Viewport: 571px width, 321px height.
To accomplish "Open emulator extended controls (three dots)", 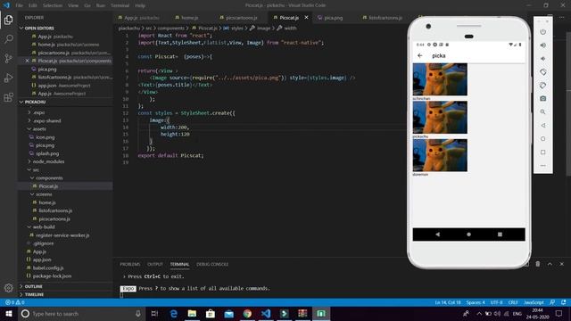I will click(543, 166).
